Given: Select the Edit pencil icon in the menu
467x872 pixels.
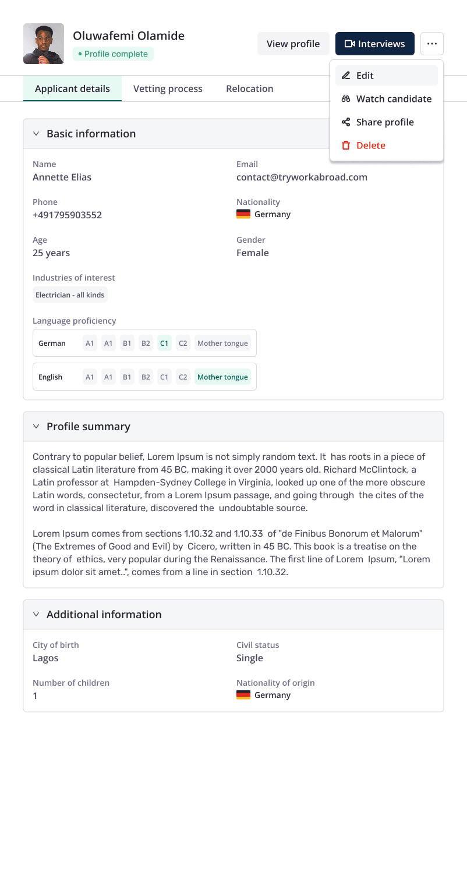Looking at the screenshot, I should point(346,75).
